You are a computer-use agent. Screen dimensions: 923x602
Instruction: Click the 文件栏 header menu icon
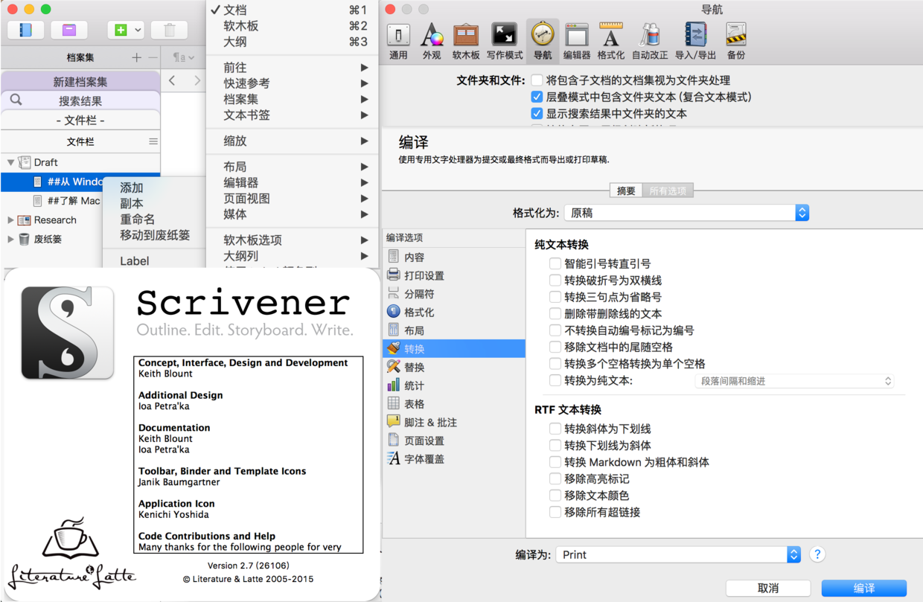[x=153, y=141]
